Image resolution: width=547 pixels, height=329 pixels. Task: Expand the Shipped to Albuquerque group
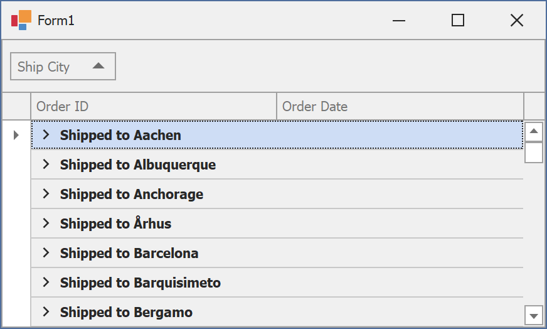[45, 164]
